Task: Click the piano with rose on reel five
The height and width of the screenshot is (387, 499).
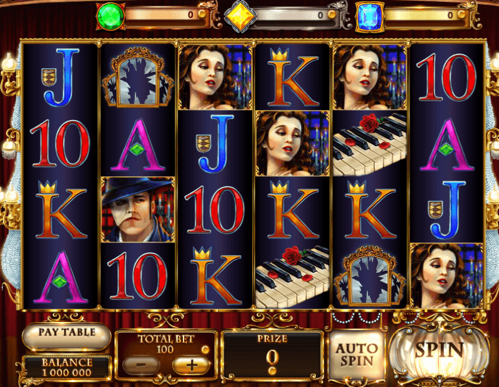Action: (x=370, y=143)
